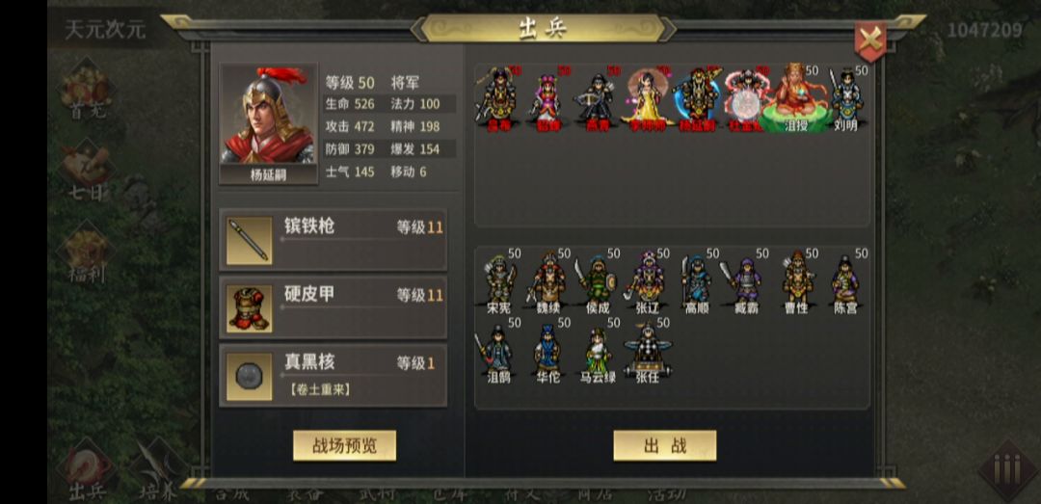Open the 首充 side menu icon
The width and height of the screenshot is (1041, 504).
tap(87, 93)
